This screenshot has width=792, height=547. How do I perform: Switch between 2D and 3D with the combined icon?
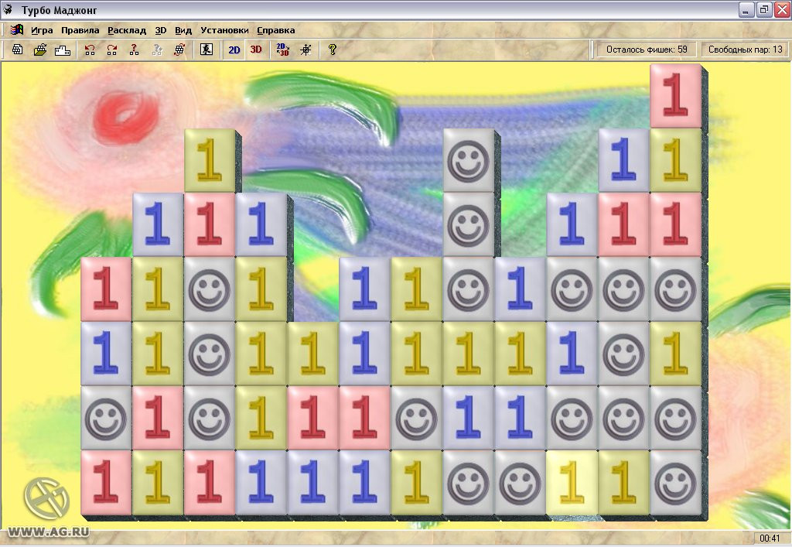tap(283, 50)
